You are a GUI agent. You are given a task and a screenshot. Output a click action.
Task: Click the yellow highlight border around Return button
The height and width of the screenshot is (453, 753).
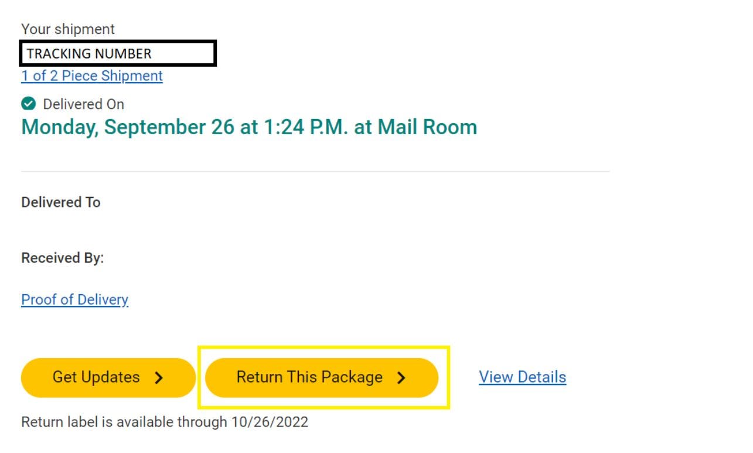(x=323, y=347)
